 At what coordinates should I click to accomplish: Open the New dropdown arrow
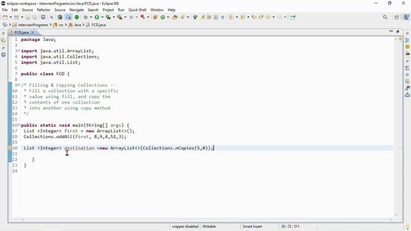pos(10,17)
